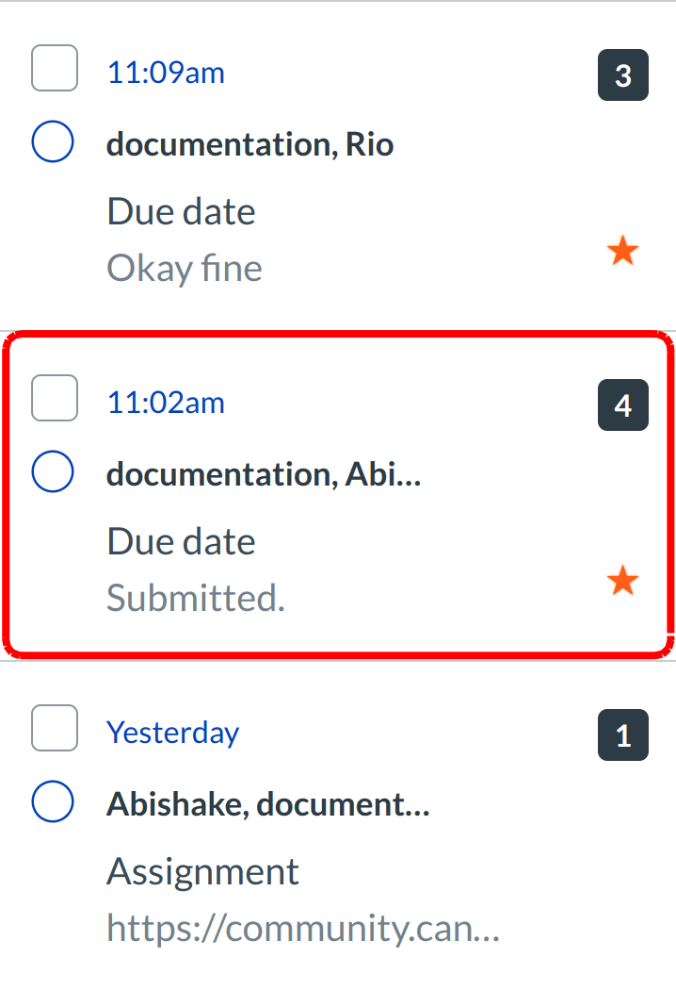Mark the 11:09am Rio conversation as unread

[53, 143]
